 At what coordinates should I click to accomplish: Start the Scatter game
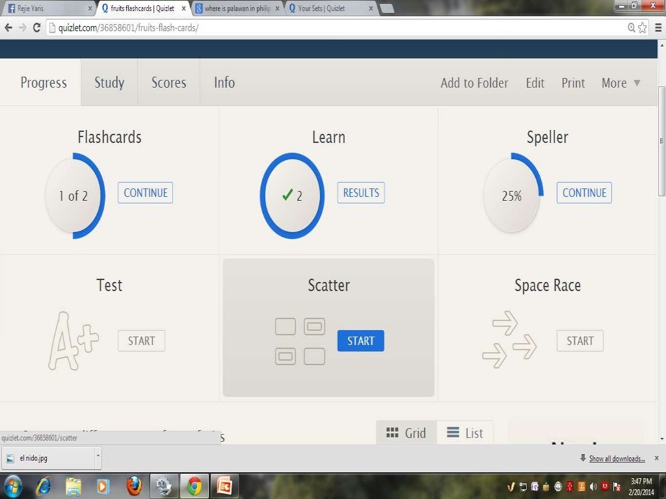[x=360, y=340]
